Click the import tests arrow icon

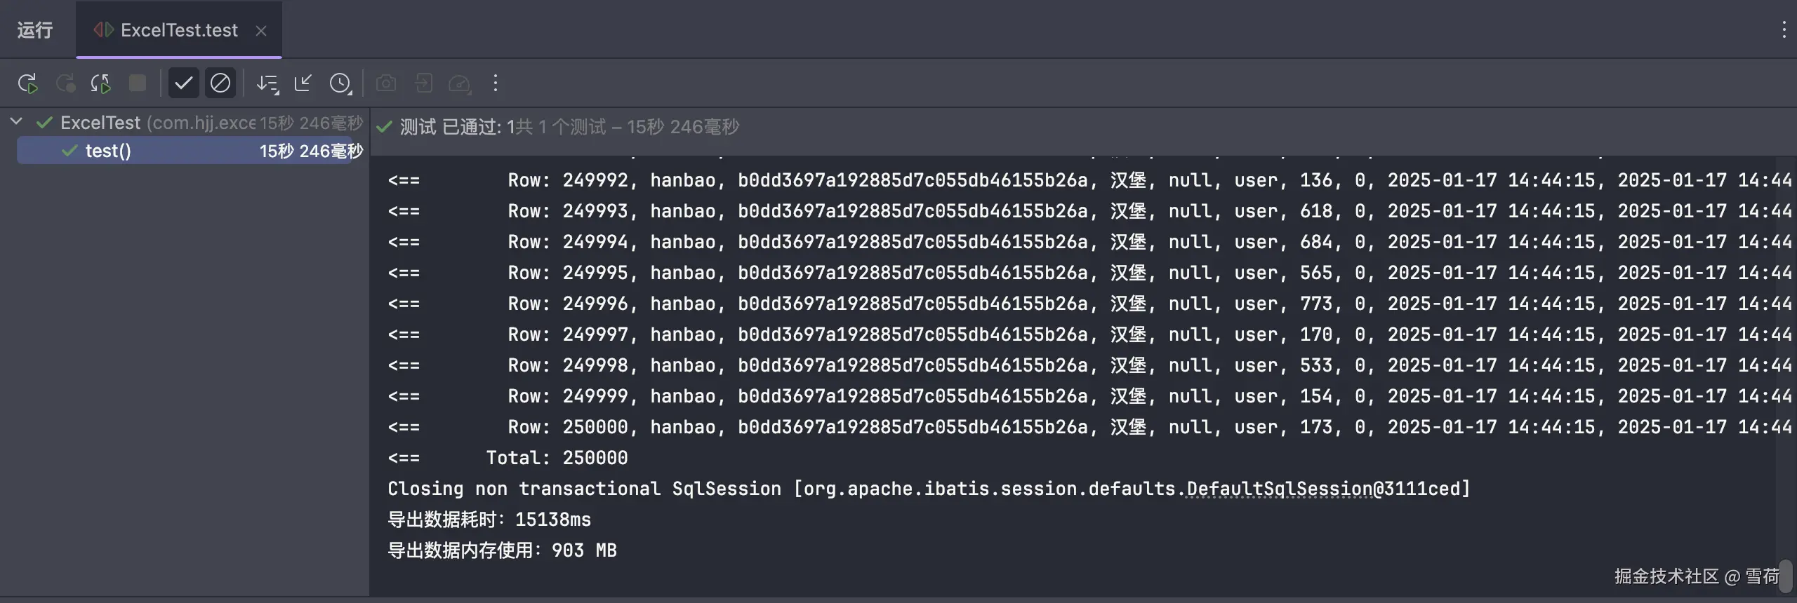coord(423,83)
